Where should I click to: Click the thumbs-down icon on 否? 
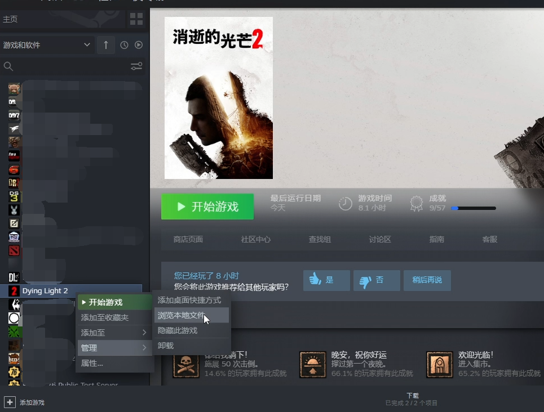(x=365, y=281)
